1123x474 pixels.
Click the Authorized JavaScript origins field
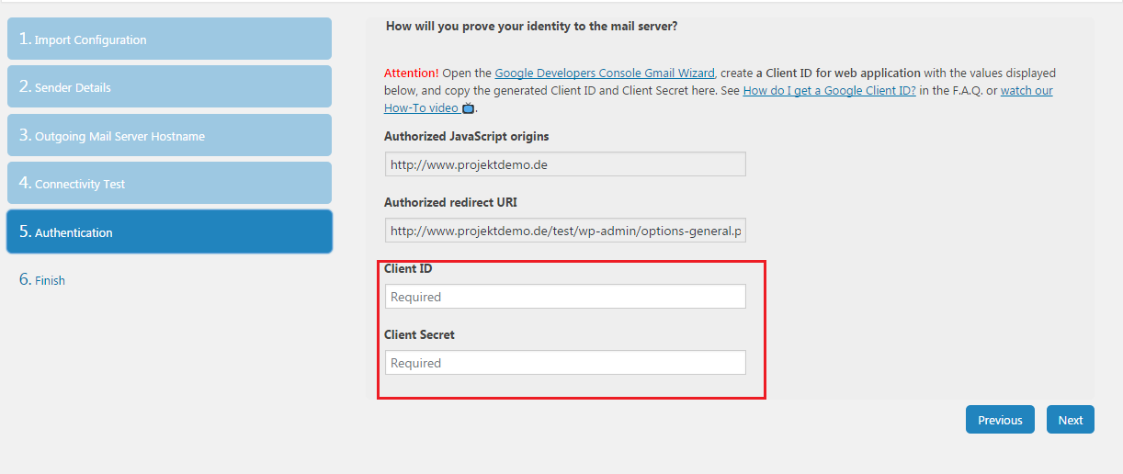point(565,164)
